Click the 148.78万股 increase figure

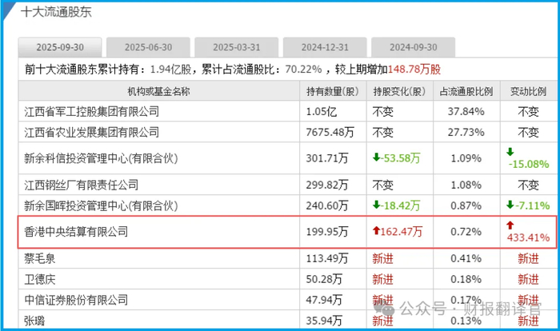pos(414,70)
